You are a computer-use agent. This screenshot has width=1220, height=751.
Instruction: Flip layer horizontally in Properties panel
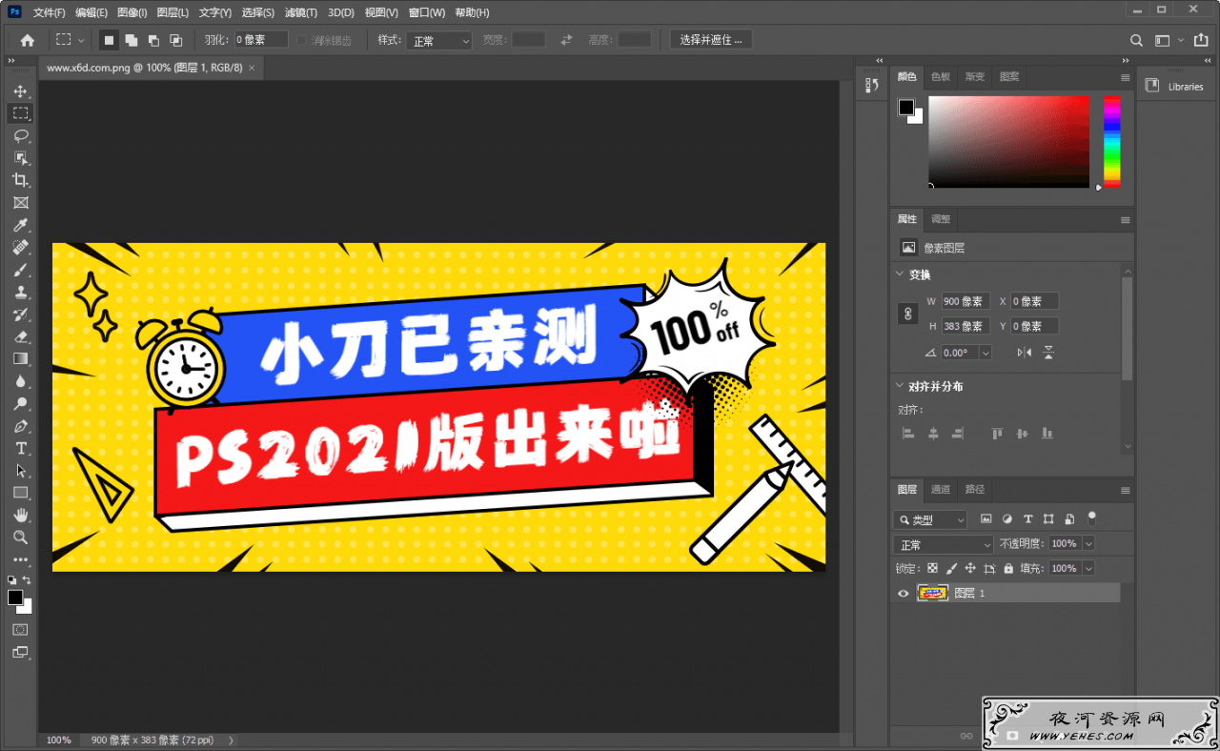click(1025, 353)
